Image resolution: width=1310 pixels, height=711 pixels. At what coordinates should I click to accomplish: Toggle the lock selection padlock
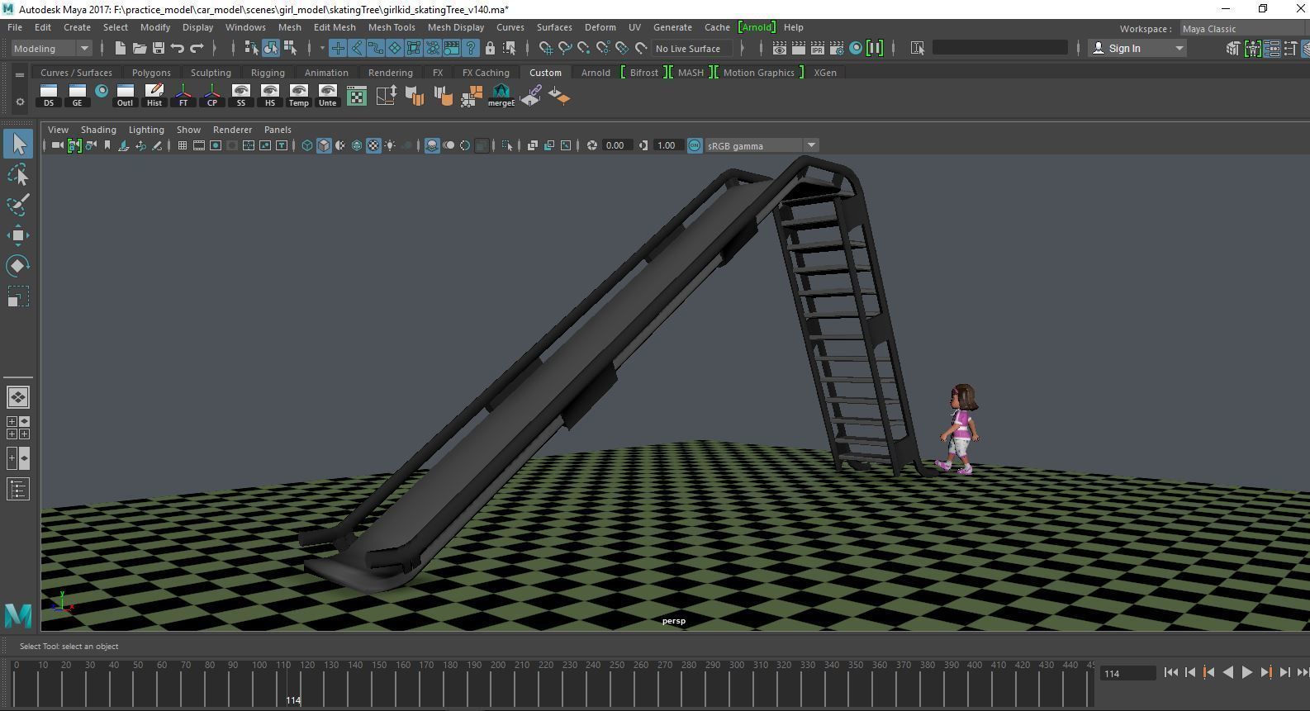(490, 48)
